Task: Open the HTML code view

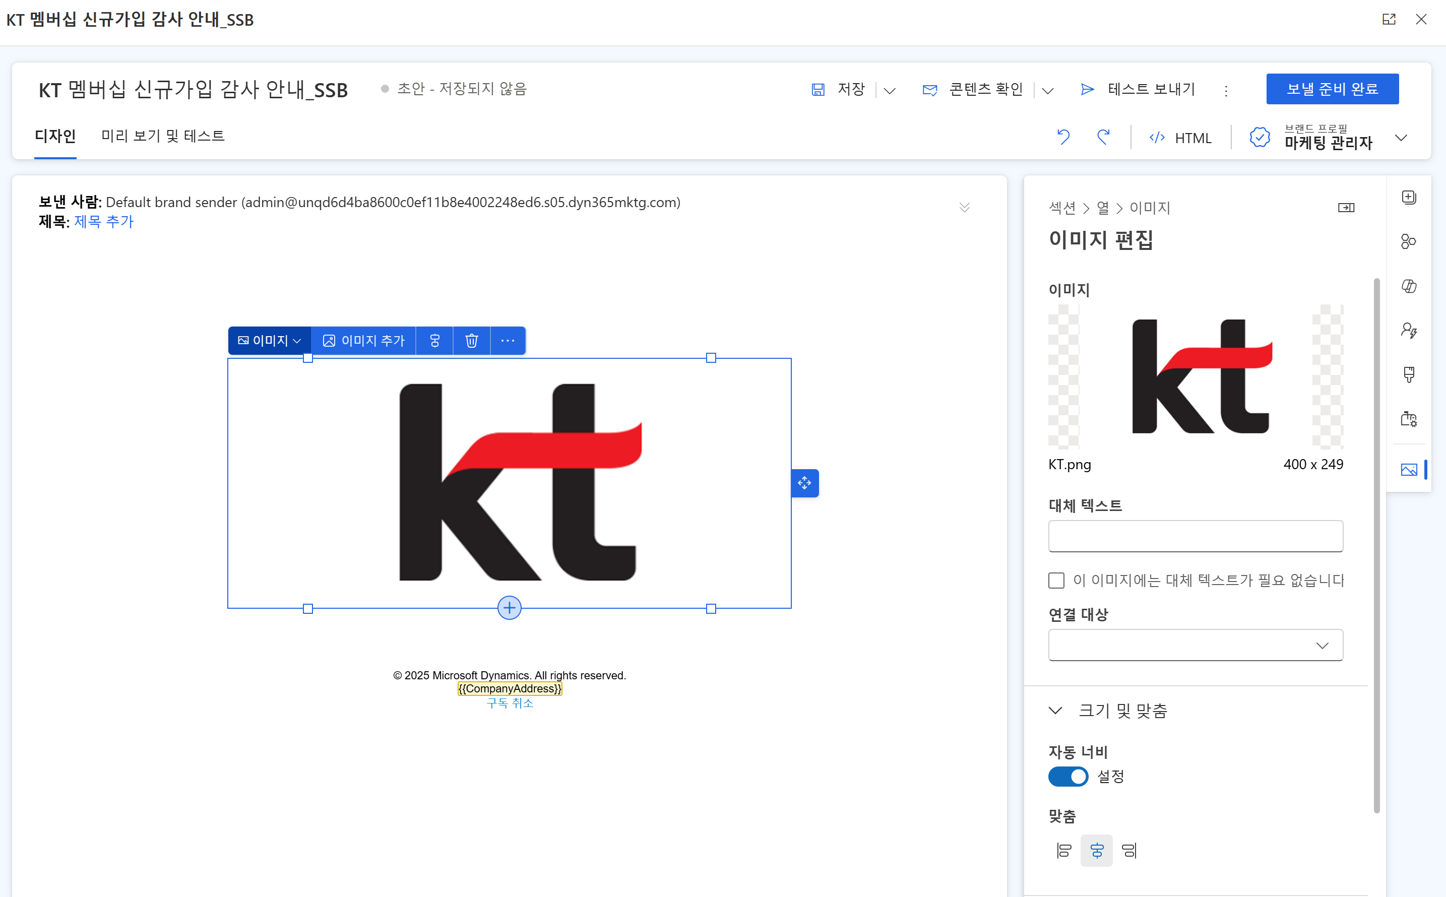Action: click(x=1180, y=138)
